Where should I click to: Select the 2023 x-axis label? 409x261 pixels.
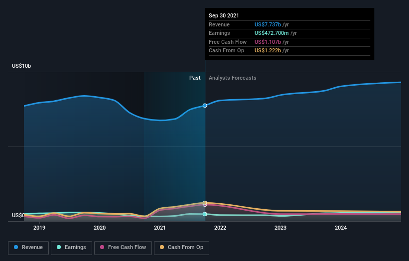280,228
